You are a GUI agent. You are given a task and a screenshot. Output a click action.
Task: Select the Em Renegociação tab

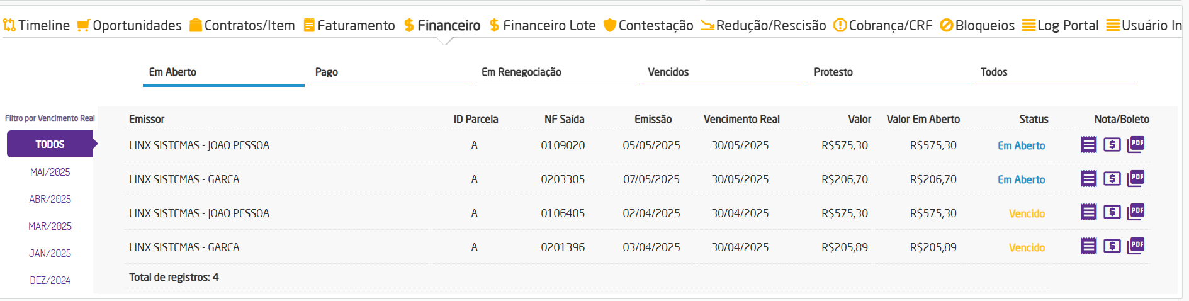point(521,72)
